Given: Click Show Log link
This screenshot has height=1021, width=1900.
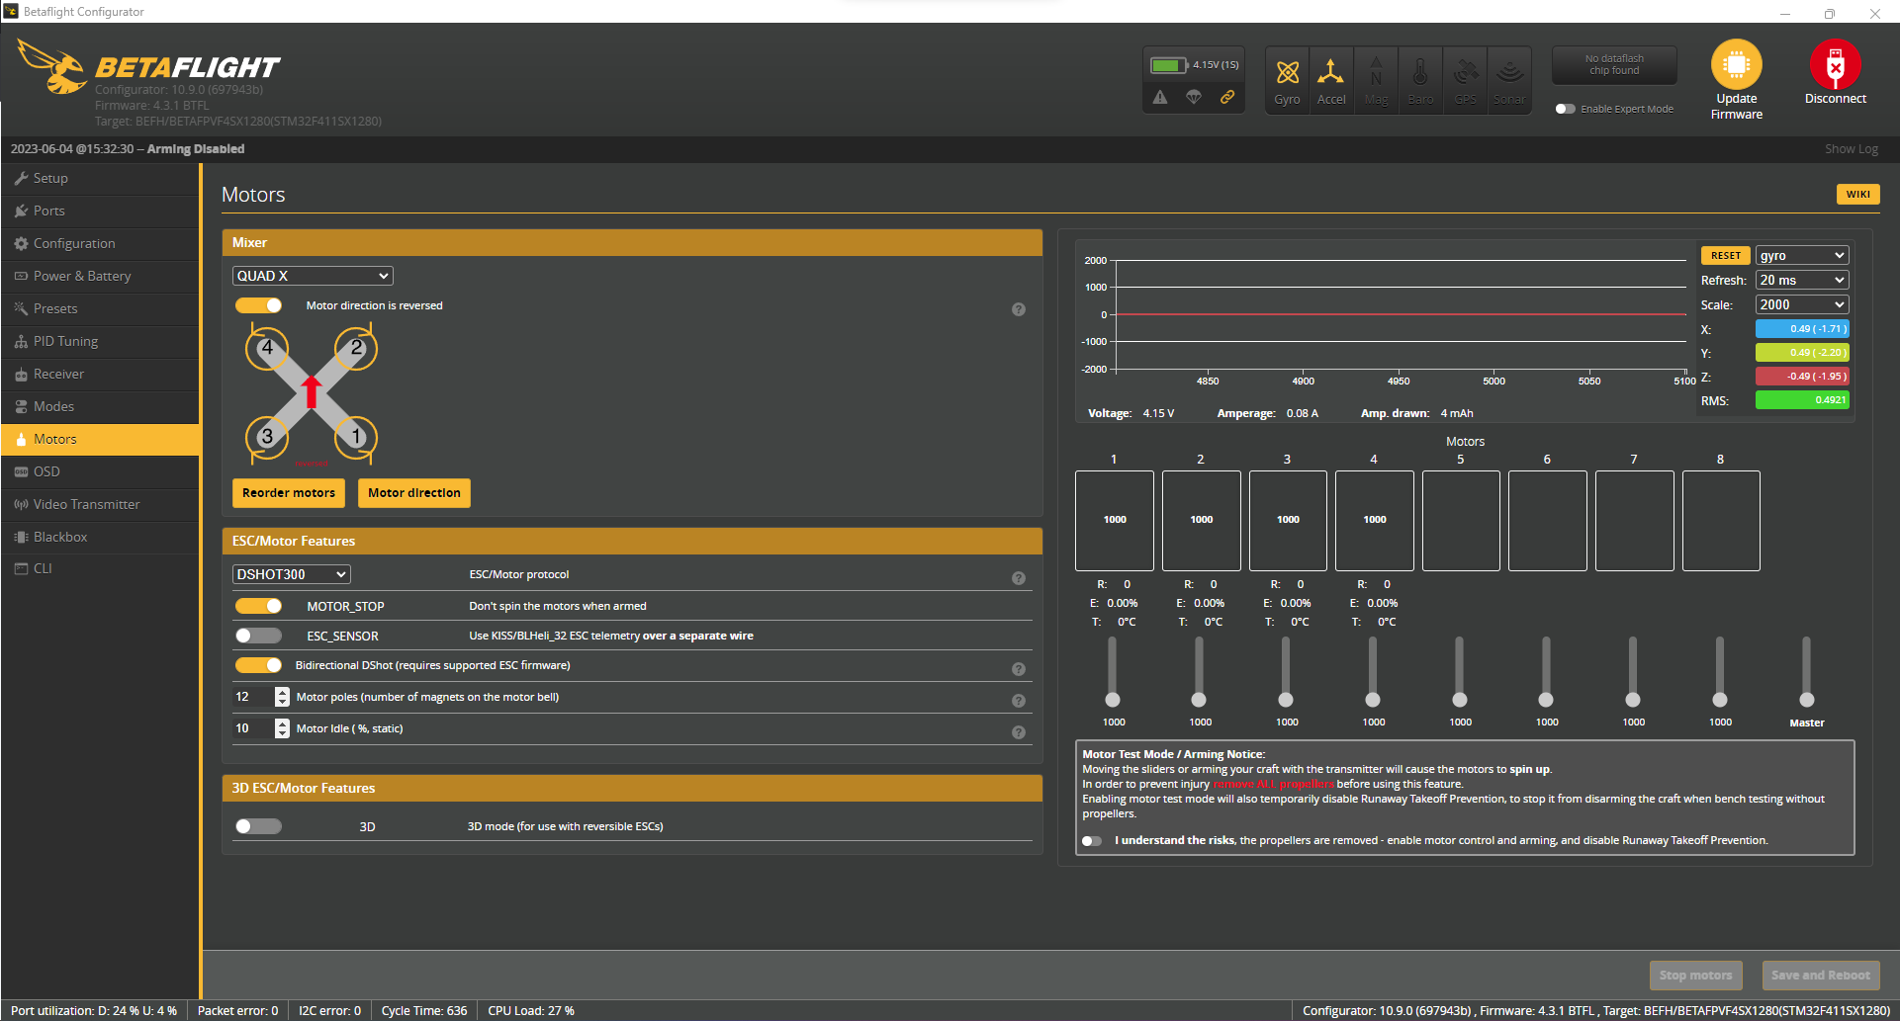Looking at the screenshot, I should coord(1852,149).
